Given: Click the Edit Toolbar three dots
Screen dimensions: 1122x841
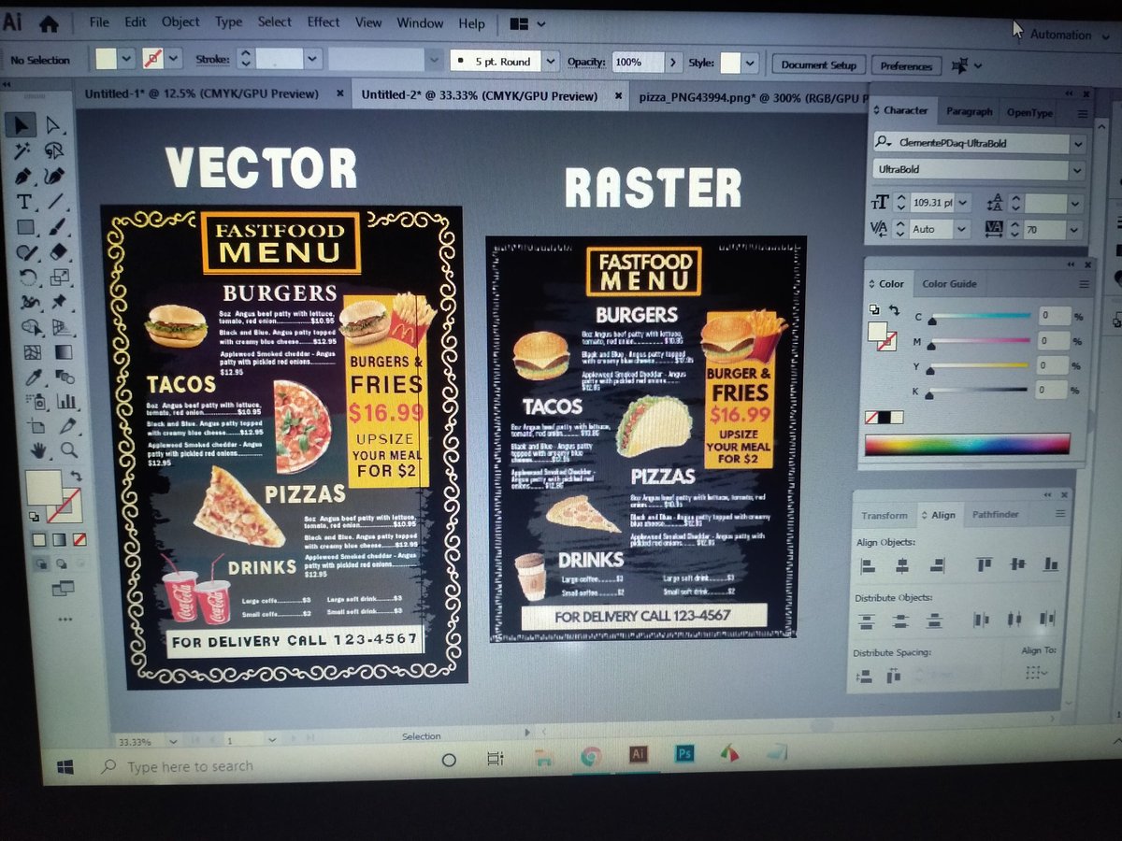Looking at the screenshot, I should click(x=65, y=619).
